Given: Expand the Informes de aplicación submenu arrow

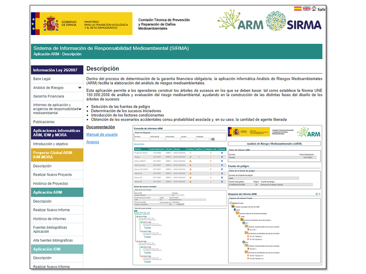Looking at the screenshot, I should pyautogui.click(x=79, y=107).
